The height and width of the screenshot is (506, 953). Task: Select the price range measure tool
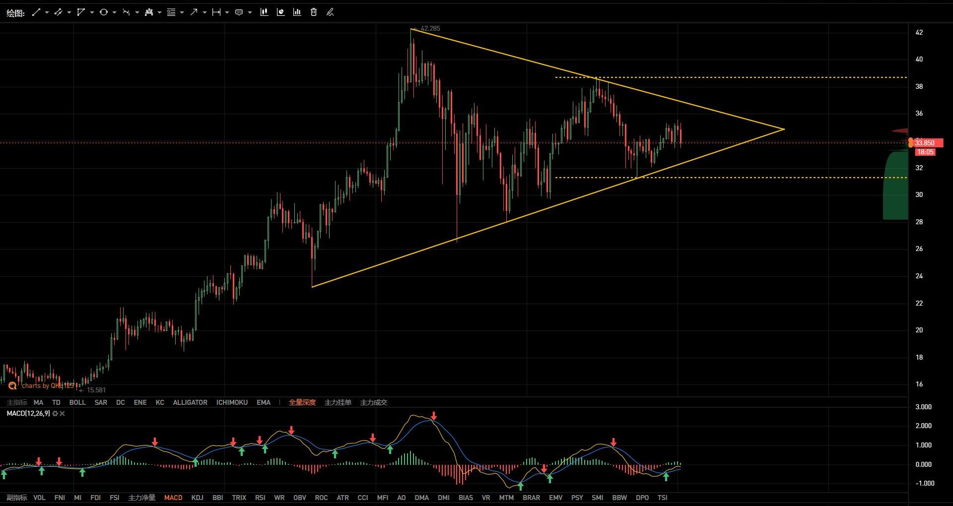pyautogui.click(x=216, y=12)
